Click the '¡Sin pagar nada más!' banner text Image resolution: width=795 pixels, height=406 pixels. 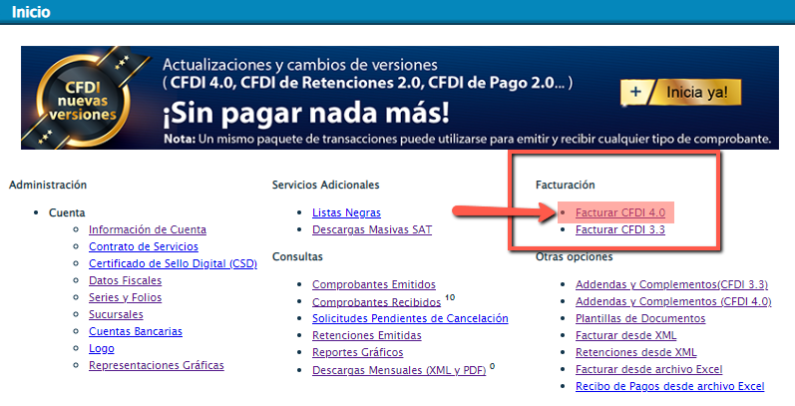click(x=305, y=114)
